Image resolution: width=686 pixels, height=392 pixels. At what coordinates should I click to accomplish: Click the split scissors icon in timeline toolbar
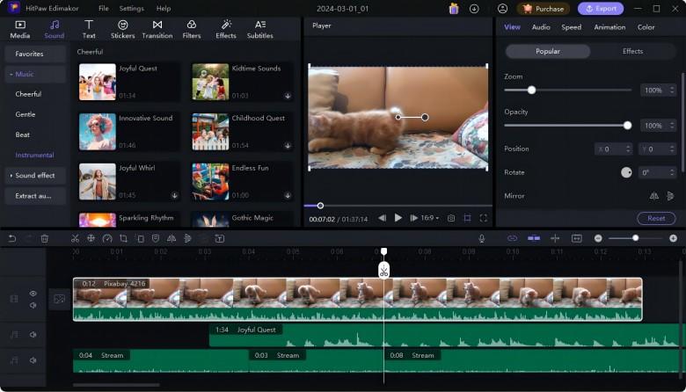[x=75, y=238]
